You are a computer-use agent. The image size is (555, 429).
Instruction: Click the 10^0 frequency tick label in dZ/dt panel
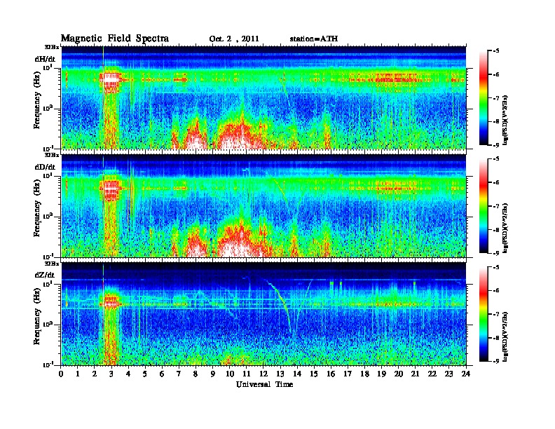click(48, 324)
